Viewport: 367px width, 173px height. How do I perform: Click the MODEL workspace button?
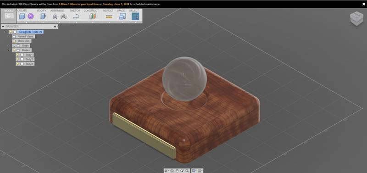(9, 16)
